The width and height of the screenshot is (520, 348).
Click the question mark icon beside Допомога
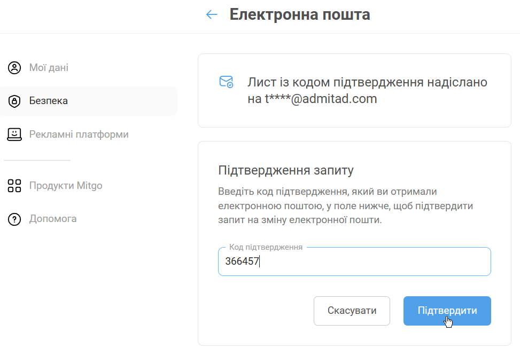(x=14, y=219)
